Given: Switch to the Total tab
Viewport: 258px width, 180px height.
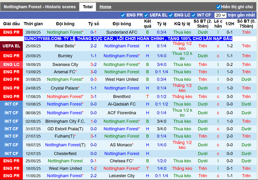Looking at the screenshot, I should tap(87, 7).
